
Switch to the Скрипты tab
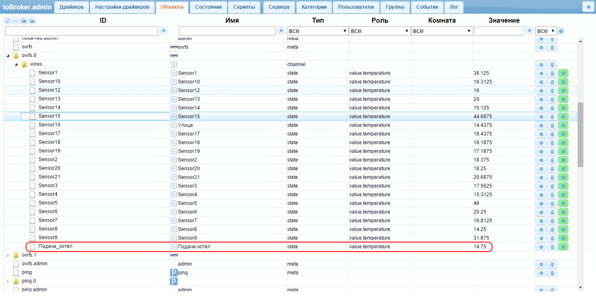(244, 7)
